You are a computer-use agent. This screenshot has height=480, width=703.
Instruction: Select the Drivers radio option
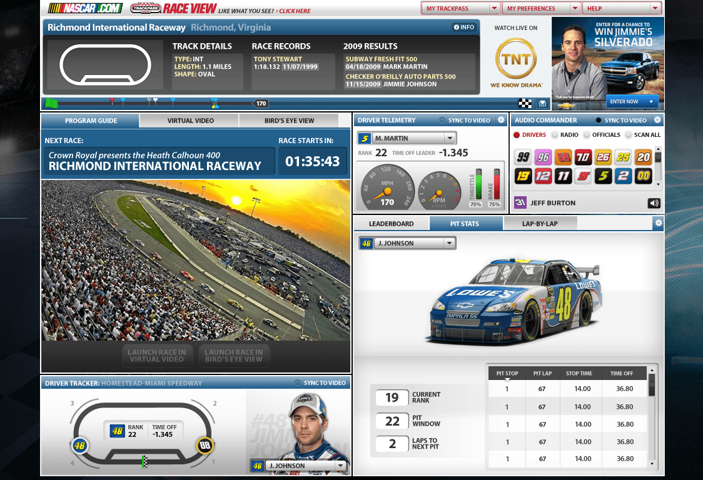point(530,134)
